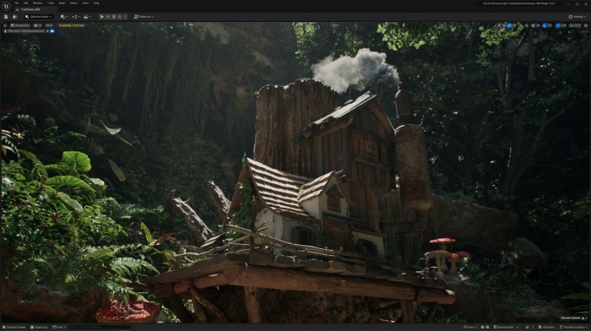This screenshot has width=591, height=331.
Task: Open the Cinematics clapperboard dropdown
Action: [x=88, y=17]
